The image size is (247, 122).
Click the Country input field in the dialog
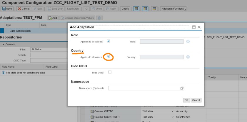click(x=162, y=57)
